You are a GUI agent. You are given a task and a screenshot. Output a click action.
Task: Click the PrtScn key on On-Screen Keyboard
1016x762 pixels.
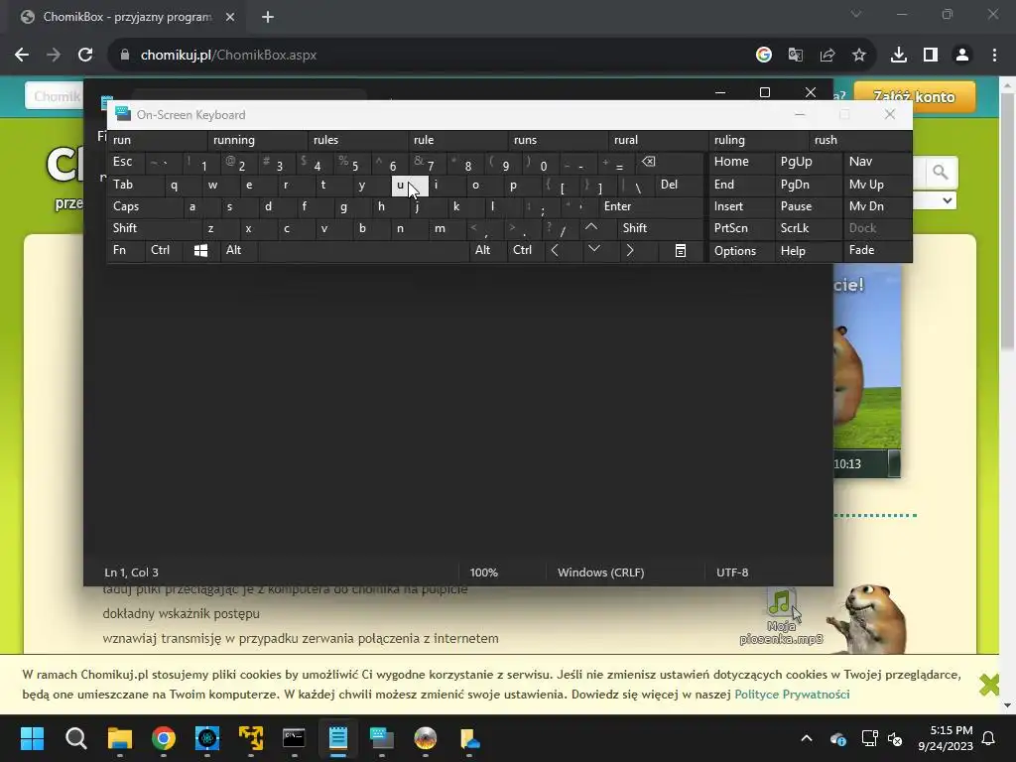pos(741,228)
